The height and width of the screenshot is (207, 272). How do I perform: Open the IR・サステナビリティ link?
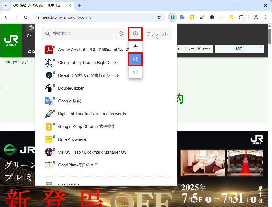click(x=194, y=49)
